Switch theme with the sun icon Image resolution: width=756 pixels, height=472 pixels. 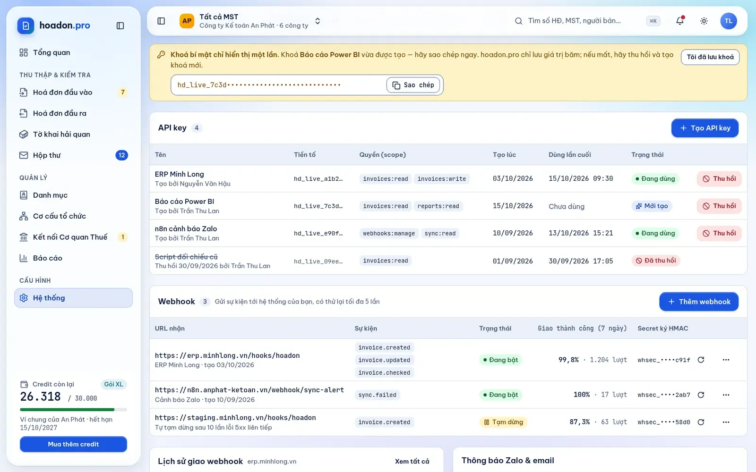(x=704, y=21)
